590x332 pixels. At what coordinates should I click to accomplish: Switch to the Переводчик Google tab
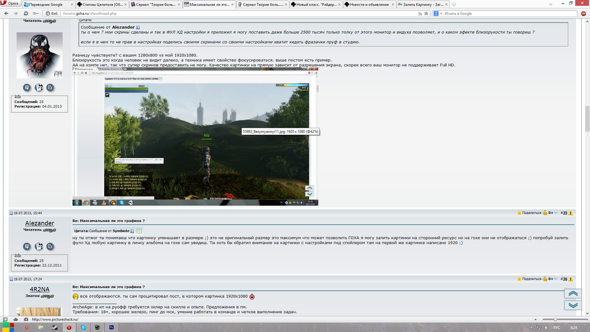pos(46,4)
